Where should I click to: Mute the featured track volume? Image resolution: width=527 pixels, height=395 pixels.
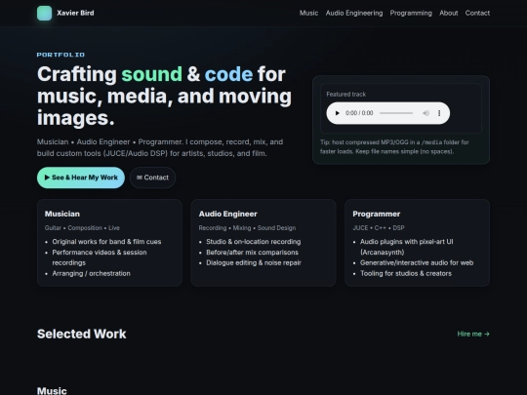pyautogui.click(x=426, y=113)
